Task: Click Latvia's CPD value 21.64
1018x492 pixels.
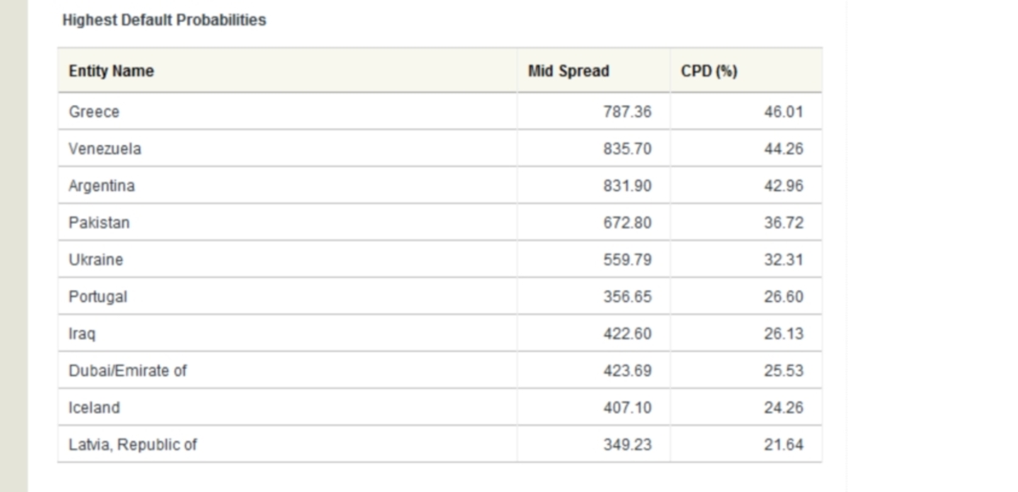Action: coord(783,444)
